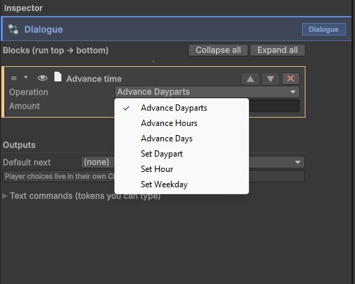Click the Expand all button
The height and width of the screenshot is (284, 355).
click(278, 50)
